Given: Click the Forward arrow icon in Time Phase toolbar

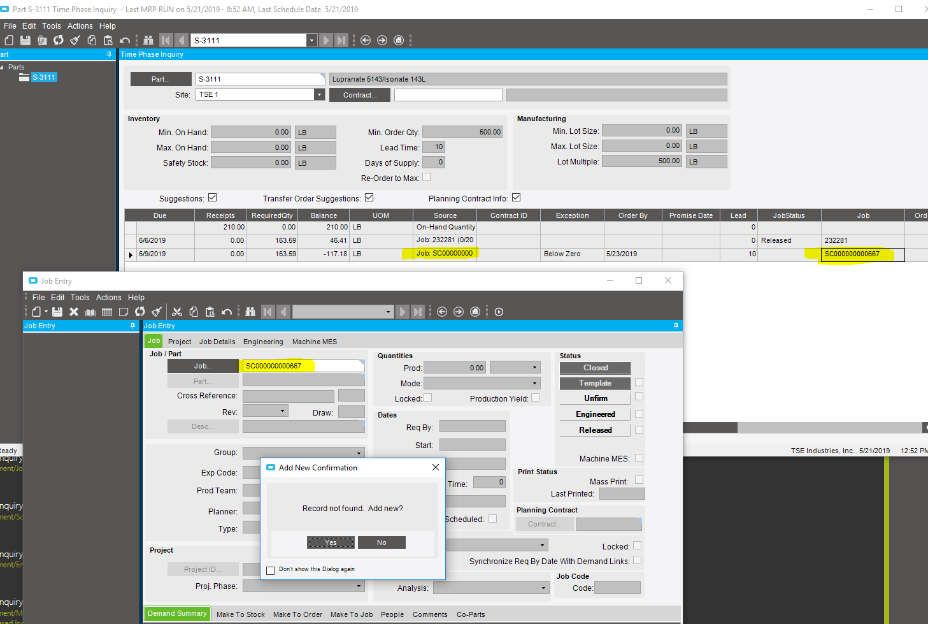Looking at the screenshot, I should click(382, 40).
